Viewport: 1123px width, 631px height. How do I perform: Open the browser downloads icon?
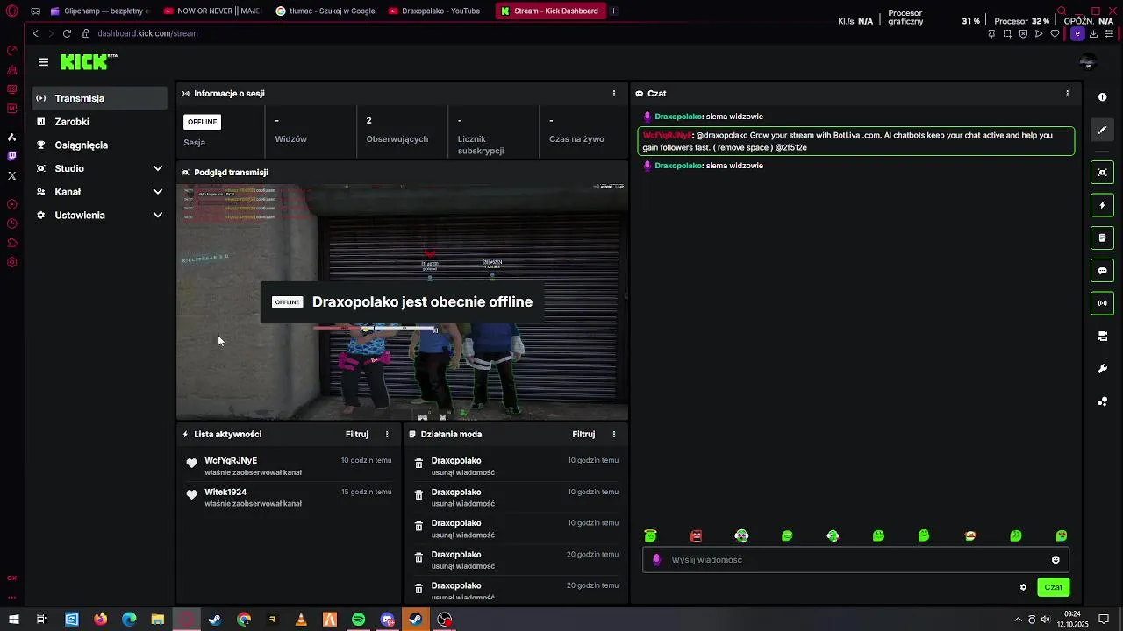click(1093, 34)
